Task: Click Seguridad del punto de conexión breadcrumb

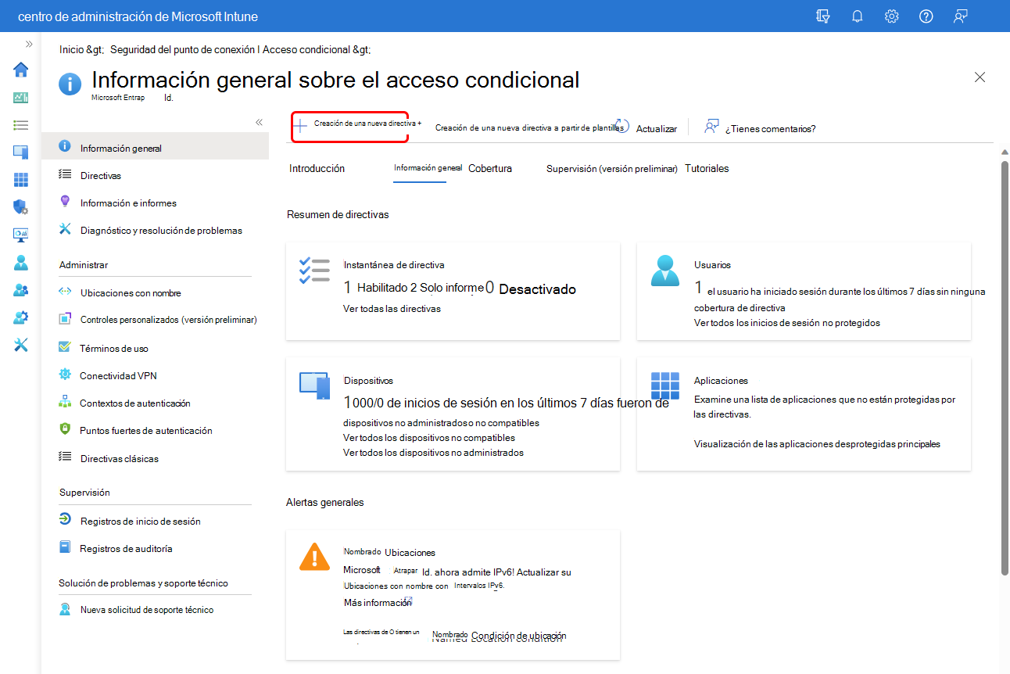Action: coord(183,49)
